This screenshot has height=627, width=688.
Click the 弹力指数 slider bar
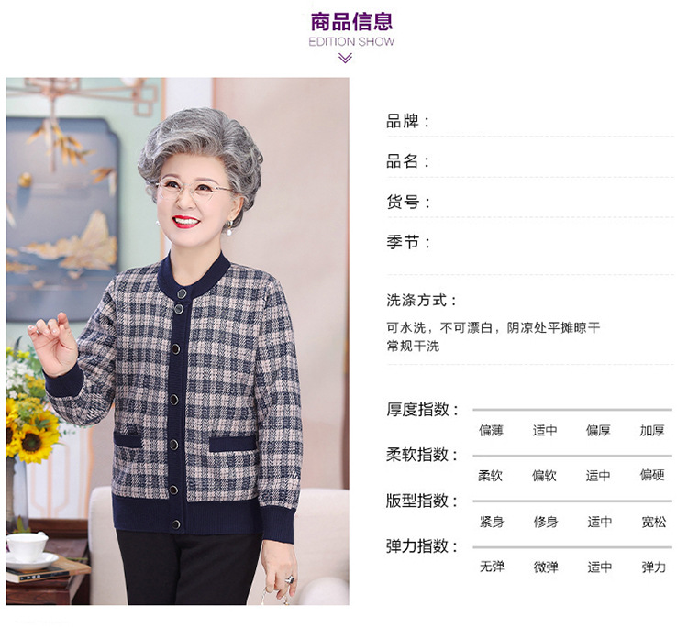click(x=572, y=547)
